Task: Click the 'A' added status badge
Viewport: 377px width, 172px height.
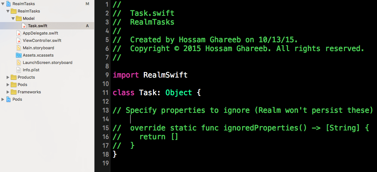Action: click(87, 26)
